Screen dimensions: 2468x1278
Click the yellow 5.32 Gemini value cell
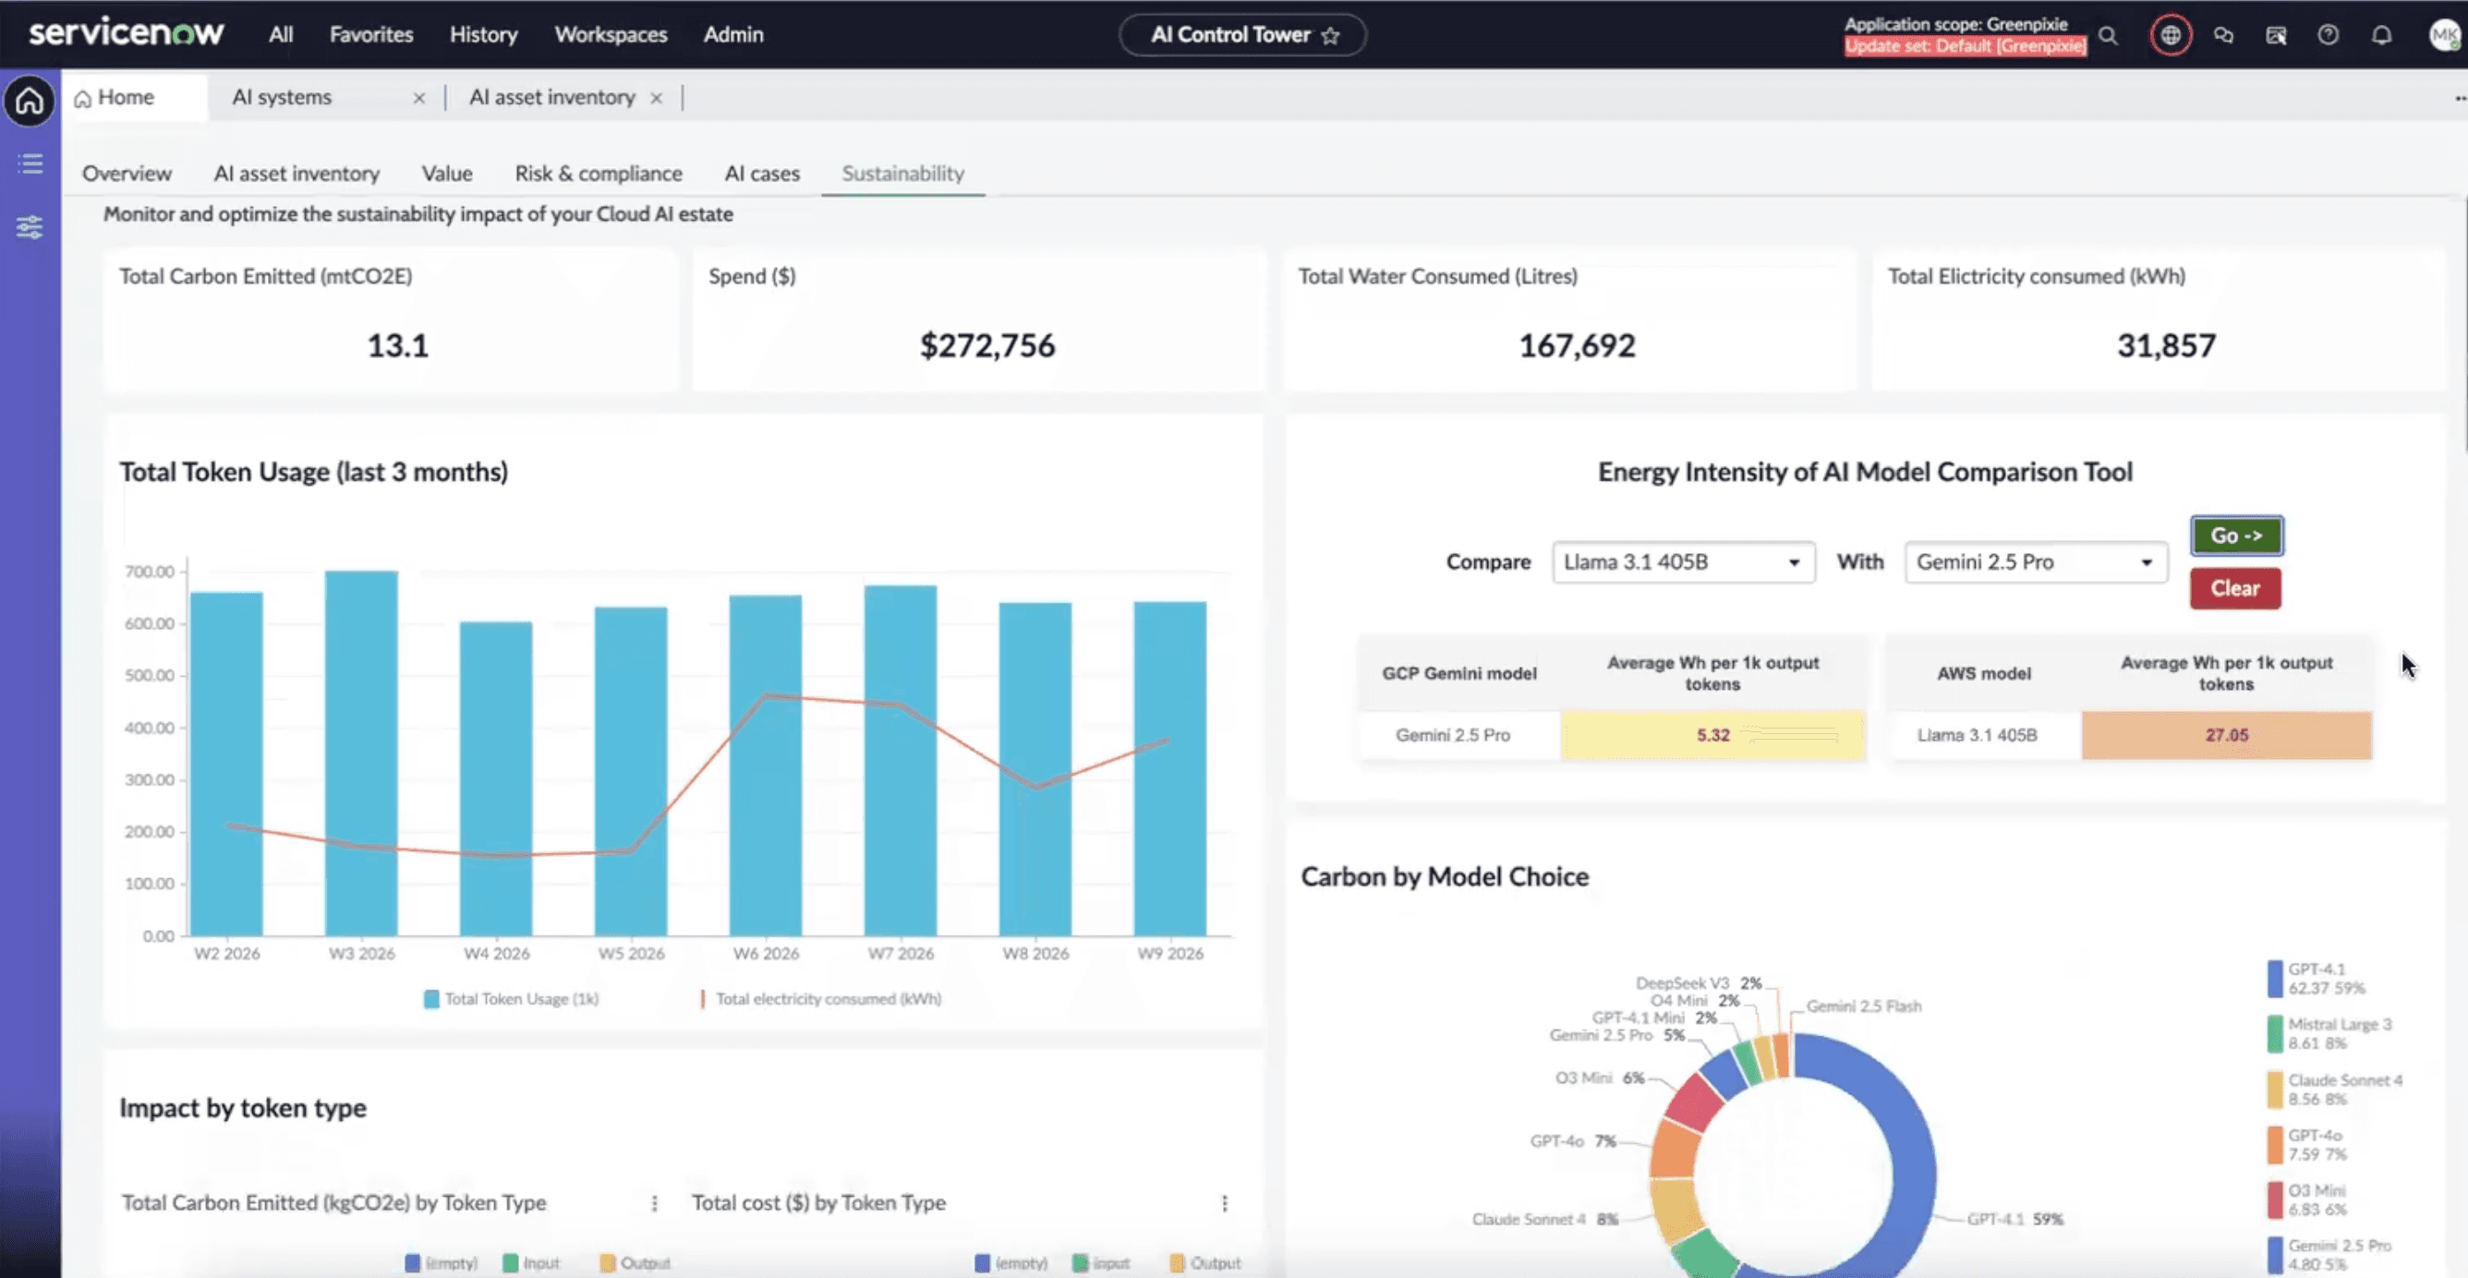click(1713, 735)
